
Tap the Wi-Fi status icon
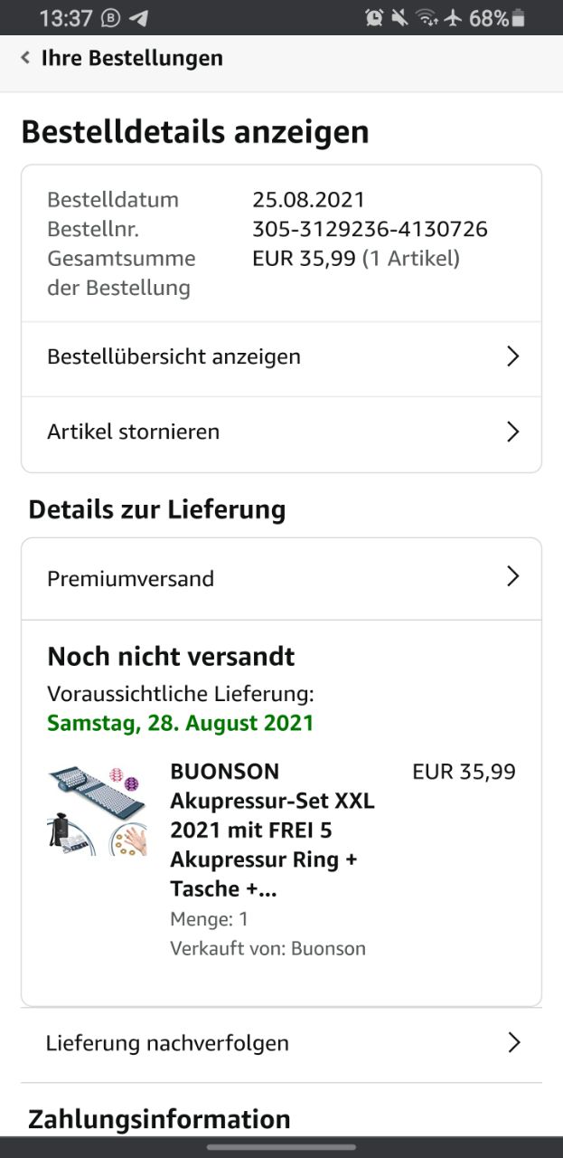[x=427, y=17]
